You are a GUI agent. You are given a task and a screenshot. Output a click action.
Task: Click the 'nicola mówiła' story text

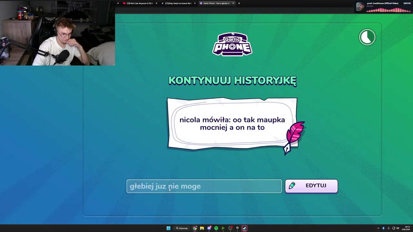pos(232,123)
